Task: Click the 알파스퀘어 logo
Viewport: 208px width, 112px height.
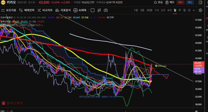Action: click(12, 103)
